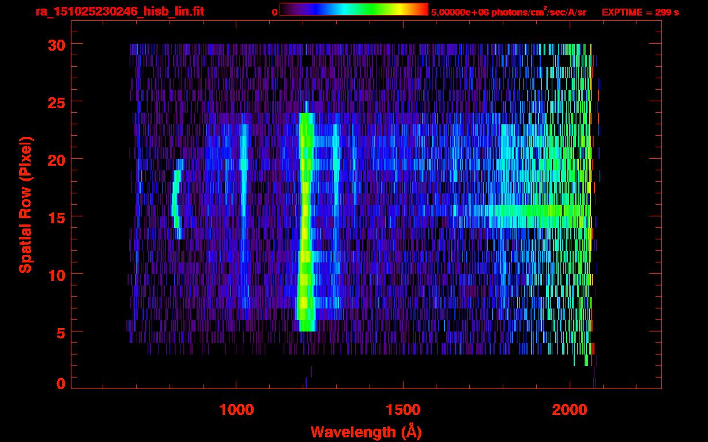This screenshot has width=708, height=442.
Task: Click the x-axis tick label 2000
Action: [570, 409]
